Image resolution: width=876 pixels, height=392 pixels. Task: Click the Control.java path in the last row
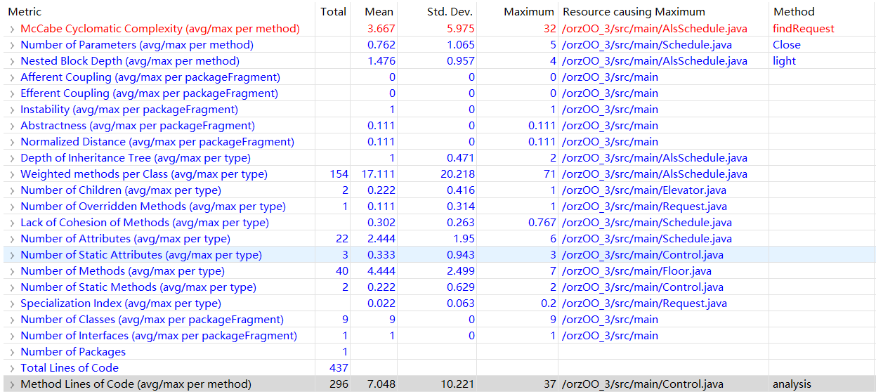643,384
